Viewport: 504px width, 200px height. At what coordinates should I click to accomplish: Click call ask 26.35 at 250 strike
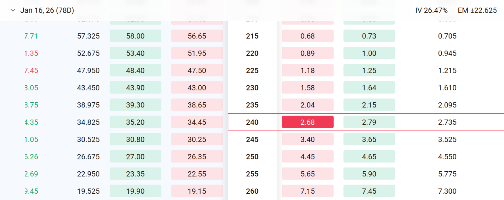click(x=197, y=157)
